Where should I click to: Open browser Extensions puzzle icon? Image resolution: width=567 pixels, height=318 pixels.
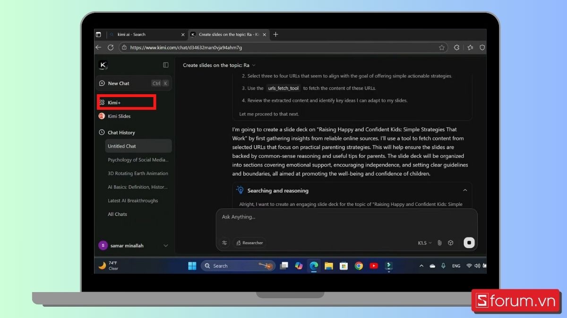(x=456, y=48)
